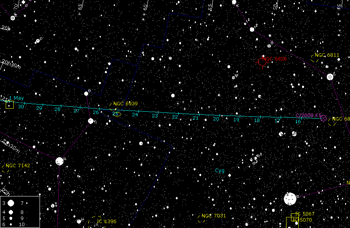Select the magenta C/2009 K5 comet symbol
Screen dimensions: 350x228
click(323, 118)
